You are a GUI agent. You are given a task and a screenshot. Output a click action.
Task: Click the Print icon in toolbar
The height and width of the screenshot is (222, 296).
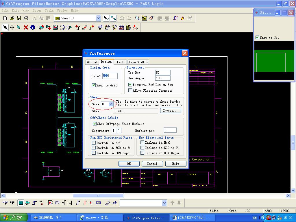[26, 18]
